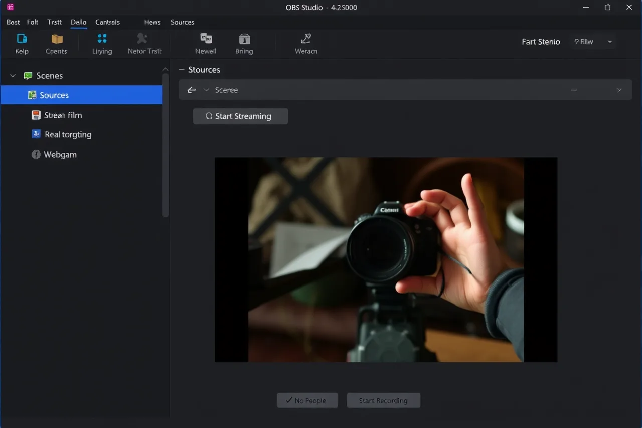Open the Hews menu
This screenshot has height=428, width=642.
(152, 22)
